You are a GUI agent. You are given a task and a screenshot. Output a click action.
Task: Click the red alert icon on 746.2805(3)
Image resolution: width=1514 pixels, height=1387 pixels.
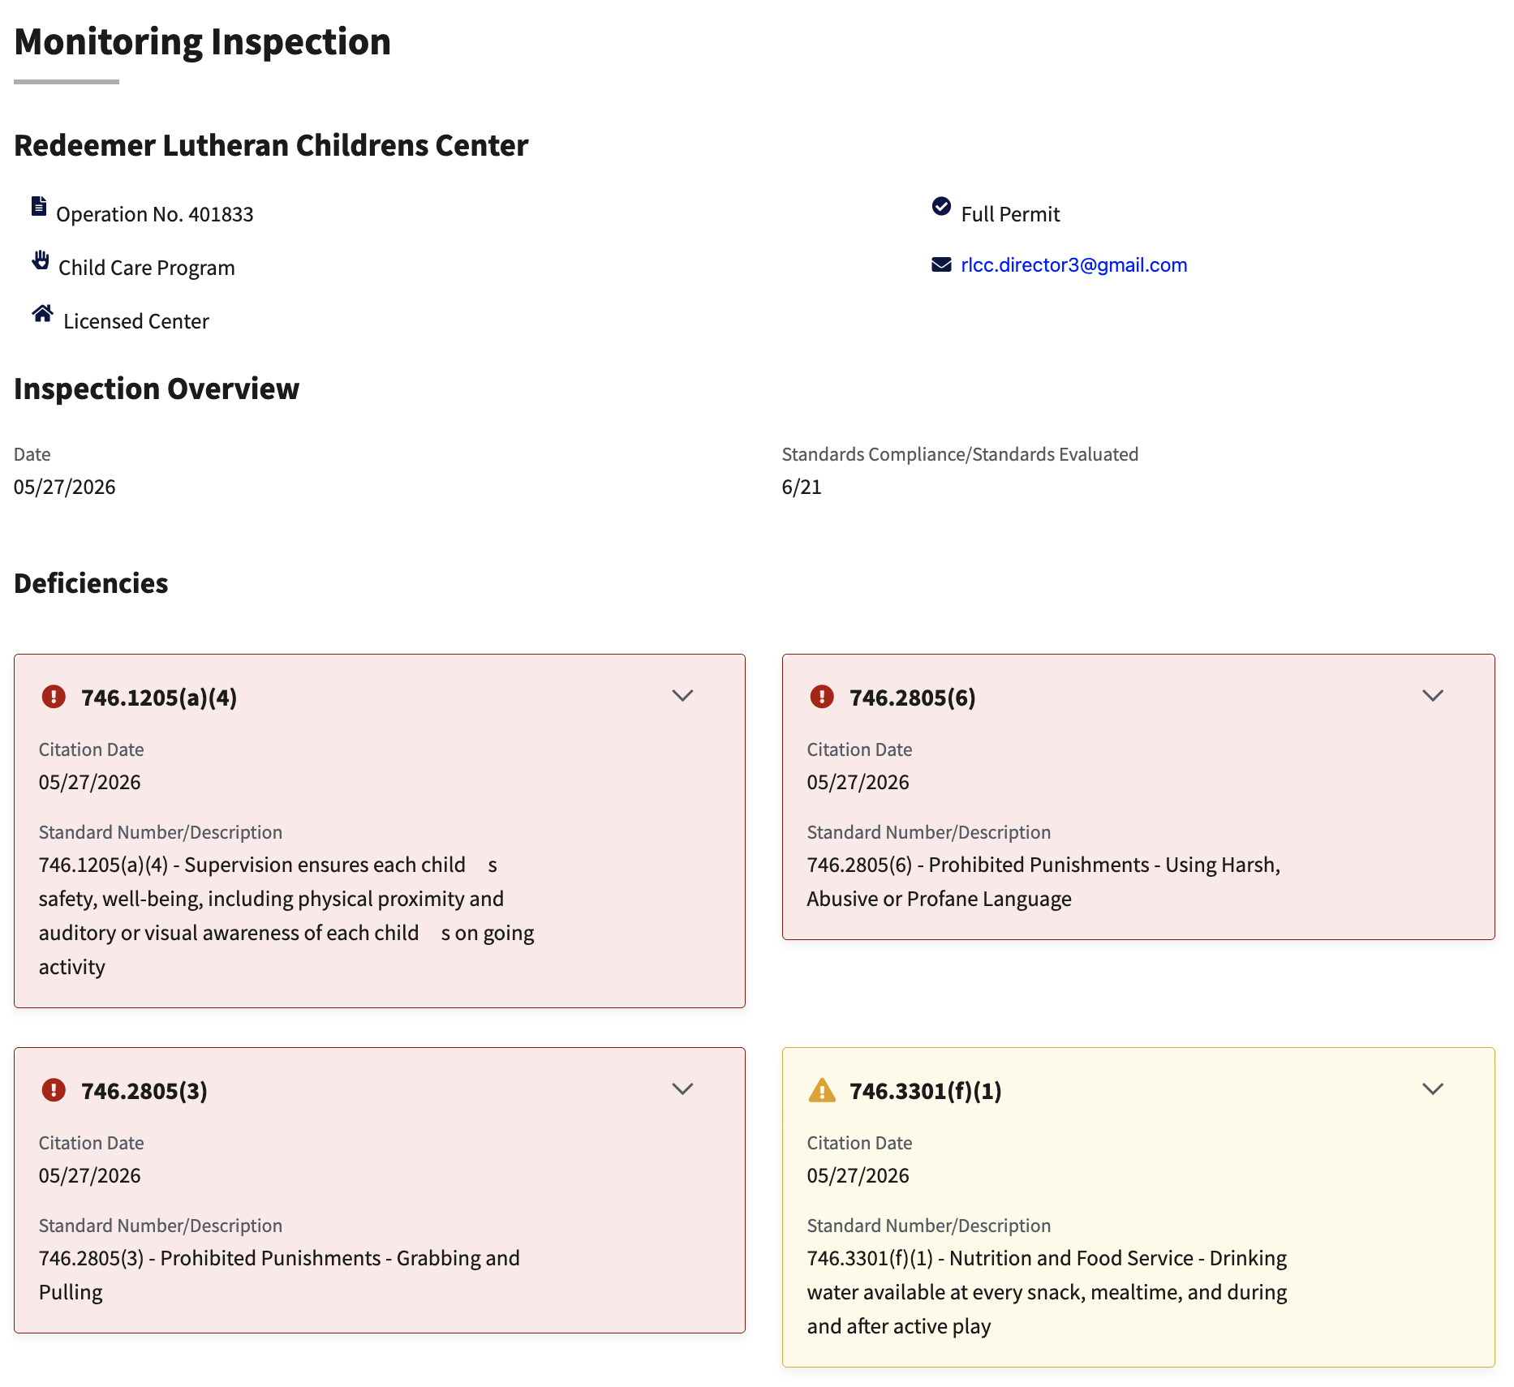pos(54,1089)
